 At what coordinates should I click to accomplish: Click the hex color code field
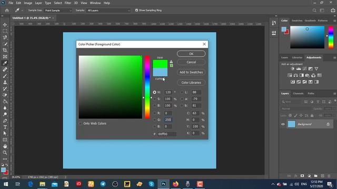(167, 134)
